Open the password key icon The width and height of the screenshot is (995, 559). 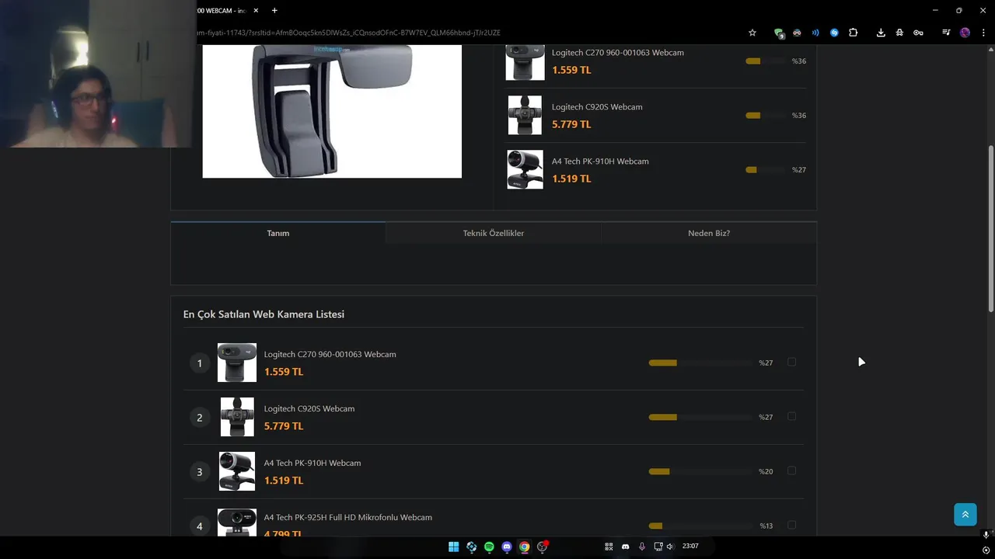pyautogui.click(x=918, y=33)
